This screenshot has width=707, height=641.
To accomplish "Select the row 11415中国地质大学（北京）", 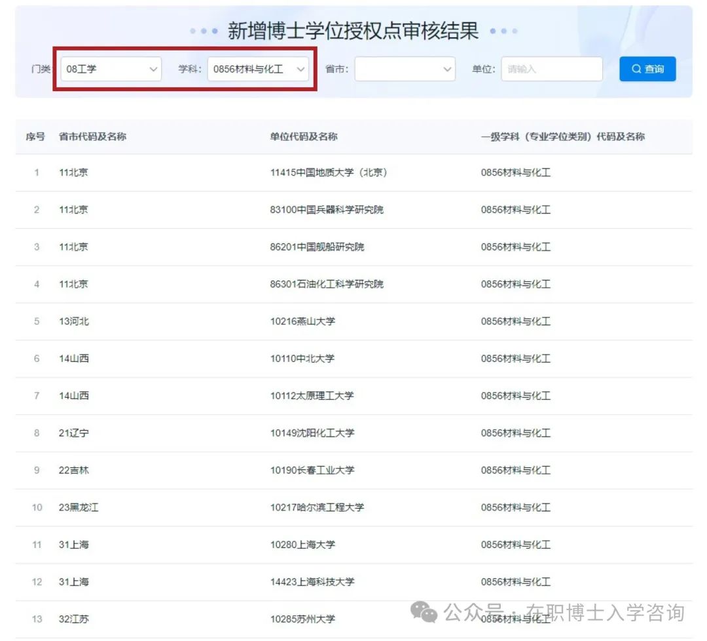I will (329, 173).
